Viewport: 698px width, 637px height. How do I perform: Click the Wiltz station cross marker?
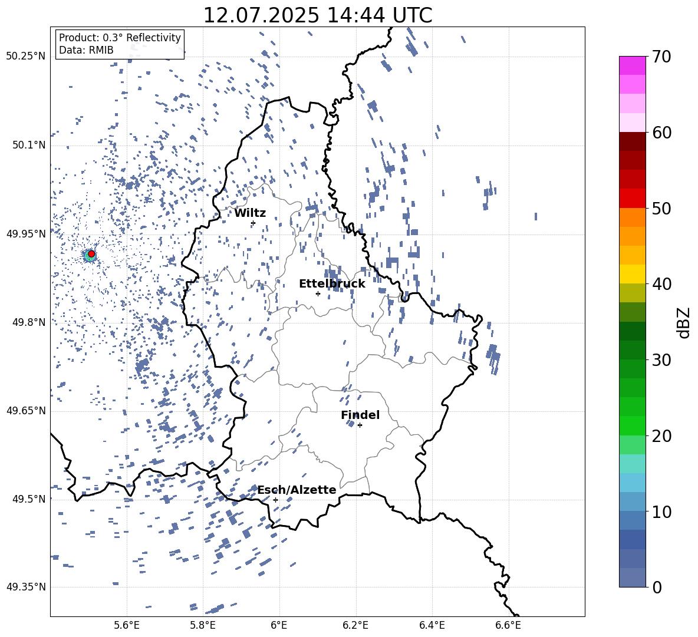[253, 223]
